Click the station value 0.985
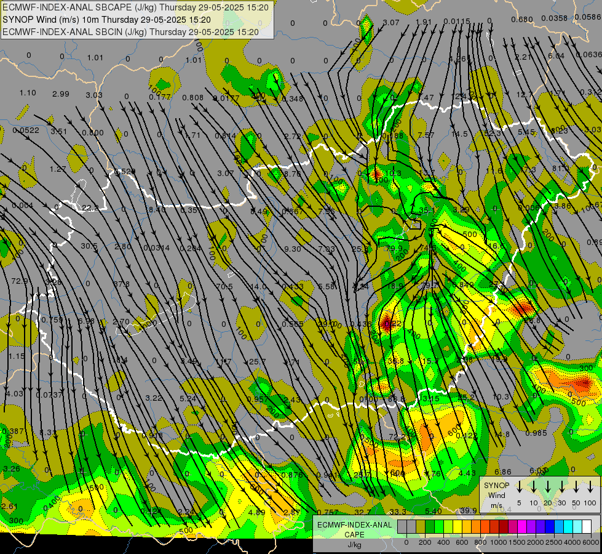 coord(536,433)
